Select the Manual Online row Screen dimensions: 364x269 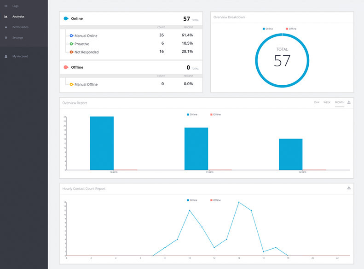[131, 35]
